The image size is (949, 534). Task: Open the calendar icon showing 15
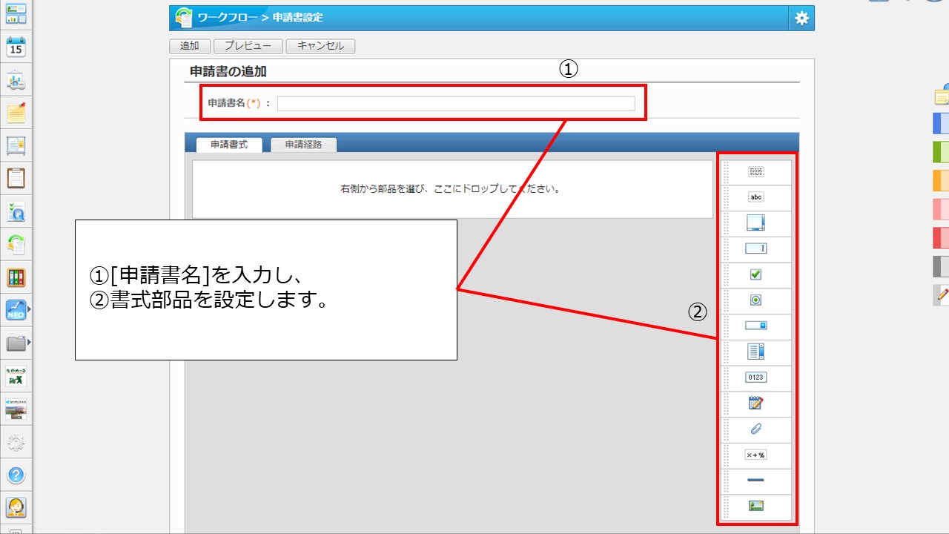pyautogui.click(x=16, y=47)
